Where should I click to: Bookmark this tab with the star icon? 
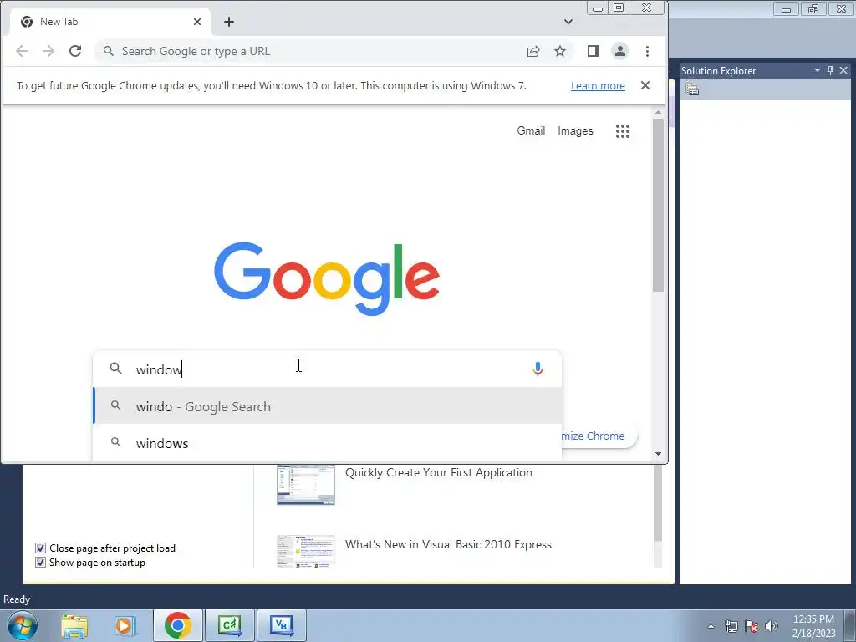click(560, 51)
